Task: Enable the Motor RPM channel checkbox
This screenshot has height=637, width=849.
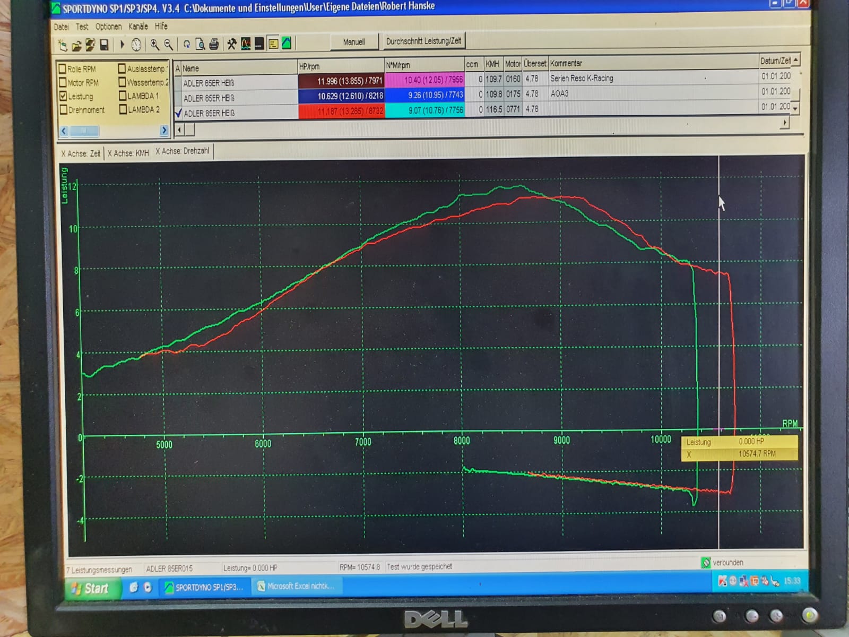Action: [x=63, y=83]
